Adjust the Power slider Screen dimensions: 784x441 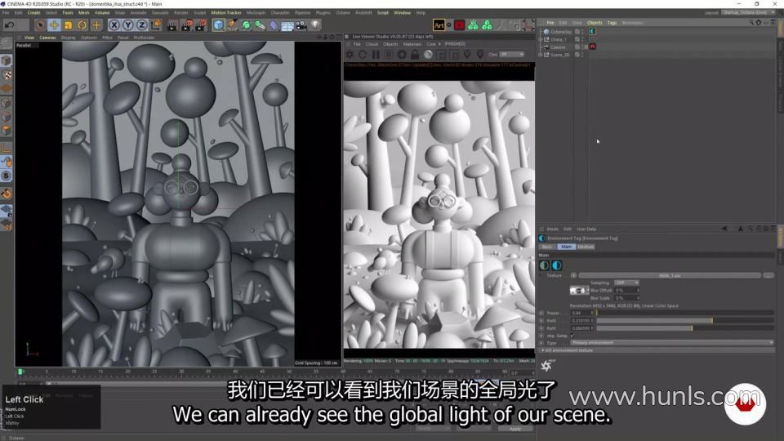coord(684,313)
